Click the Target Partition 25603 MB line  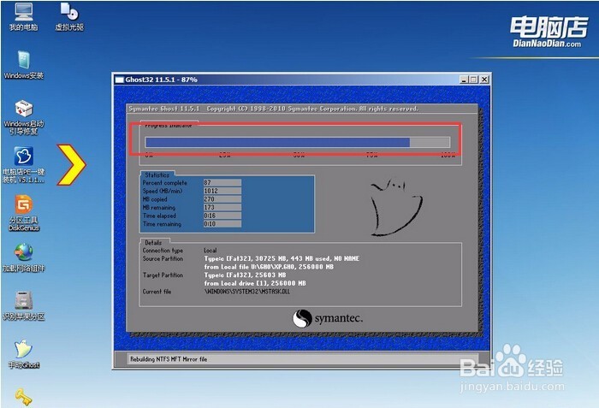pos(245,275)
